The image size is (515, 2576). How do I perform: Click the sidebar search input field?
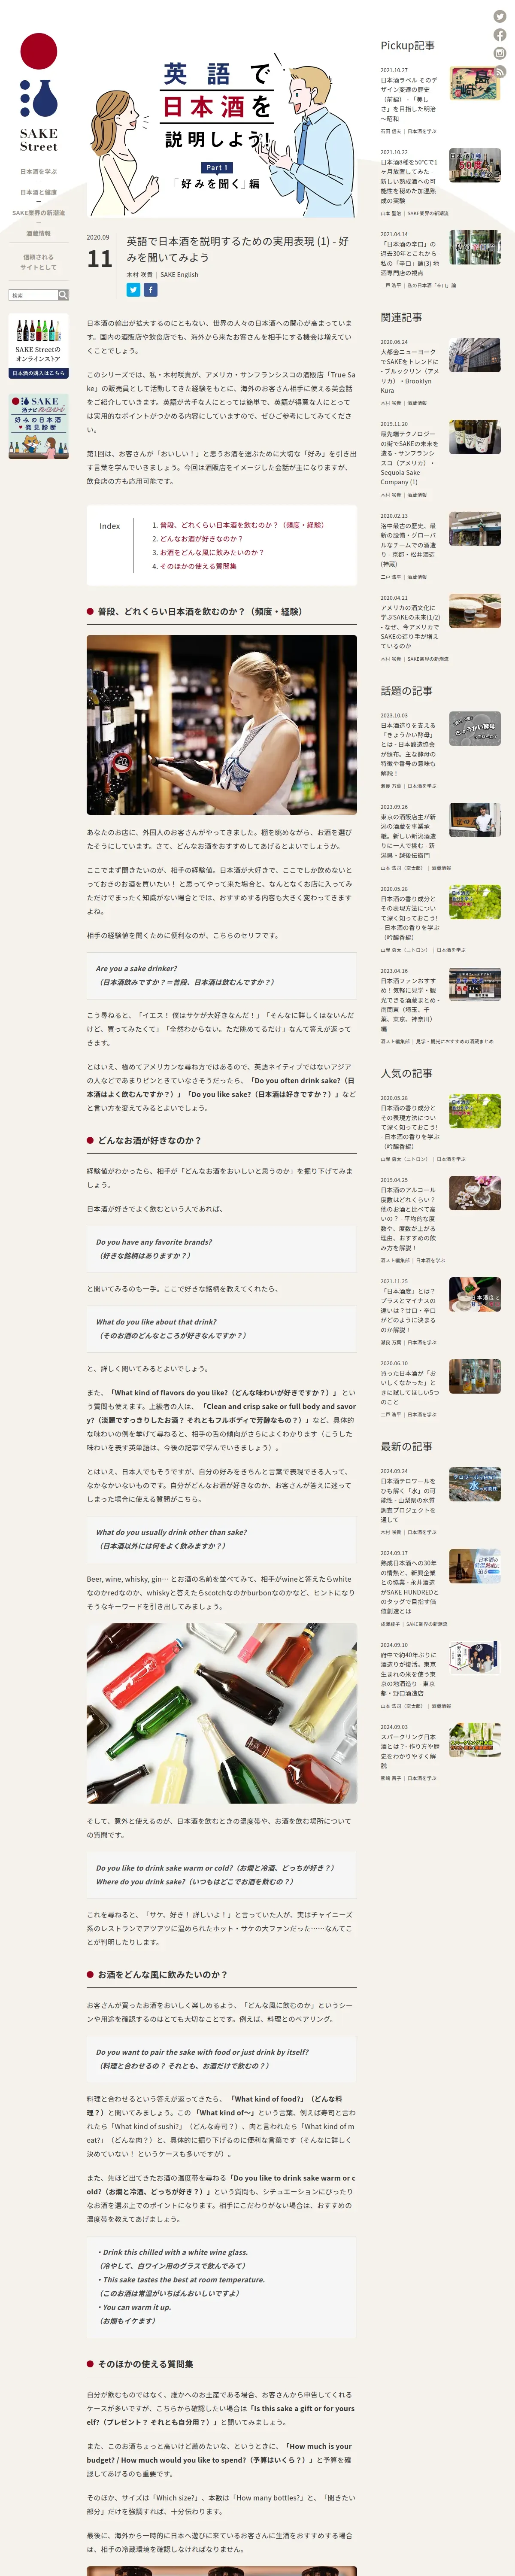pos(33,295)
